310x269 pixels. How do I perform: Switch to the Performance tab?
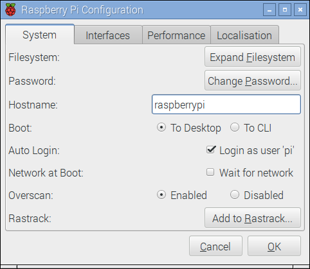click(x=176, y=35)
